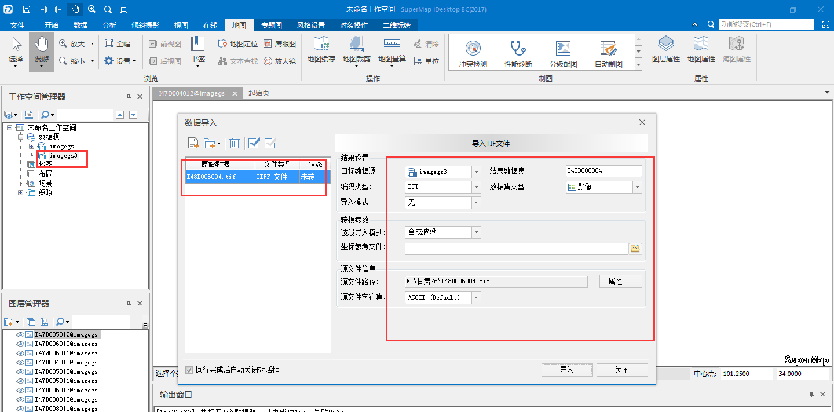Click the 关闭 button in import dialog
The image size is (834, 412).
[622, 370]
